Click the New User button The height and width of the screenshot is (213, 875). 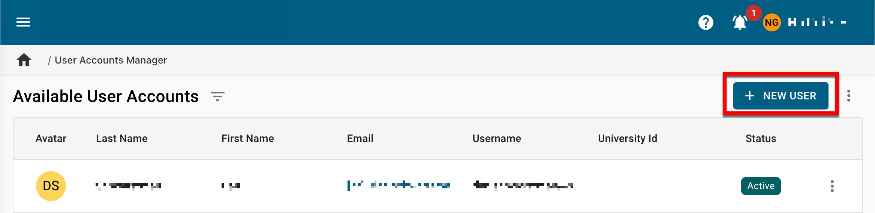coord(781,96)
